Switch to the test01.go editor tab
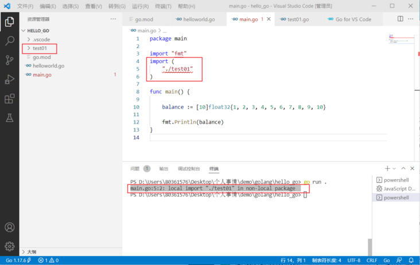Screen dimensions: 420x265 (x=298, y=19)
